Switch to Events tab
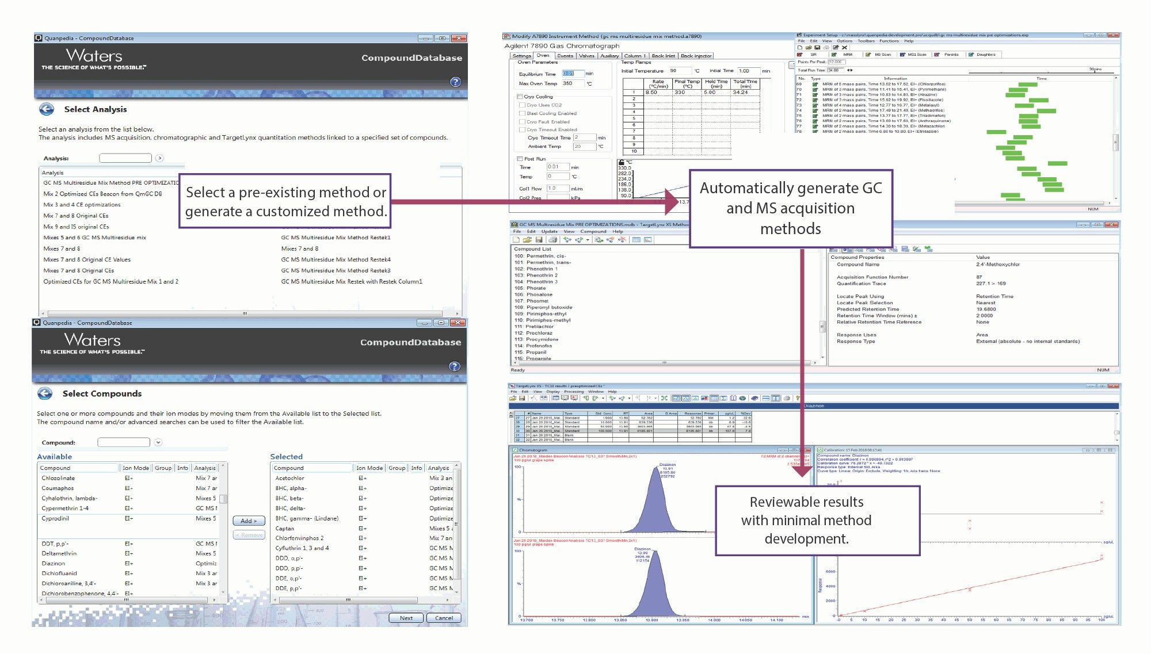The image size is (1151, 654). coord(565,56)
